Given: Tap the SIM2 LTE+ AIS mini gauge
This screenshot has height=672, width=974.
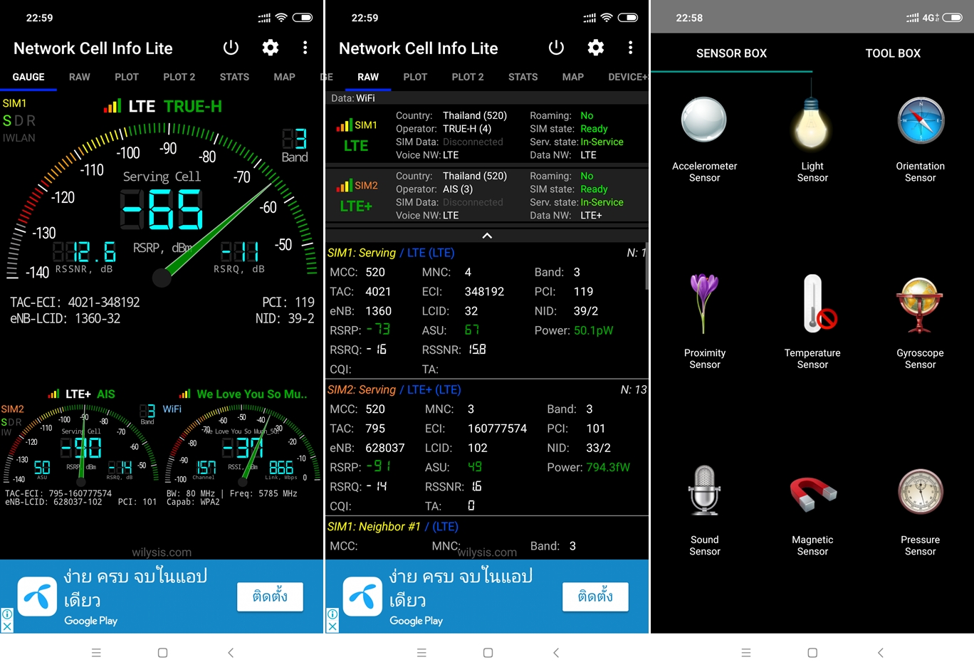Looking at the screenshot, I should (80, 445).
